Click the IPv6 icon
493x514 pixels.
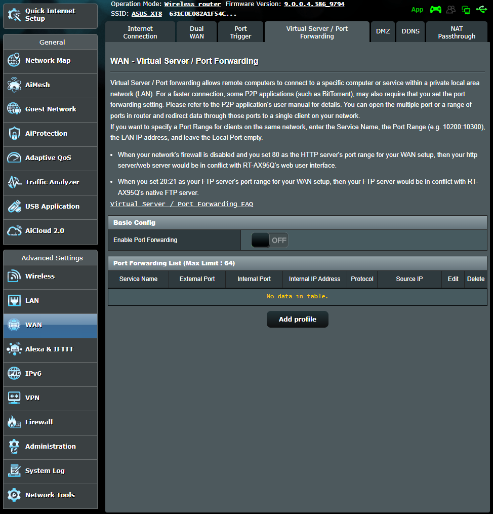click(14, 373)
